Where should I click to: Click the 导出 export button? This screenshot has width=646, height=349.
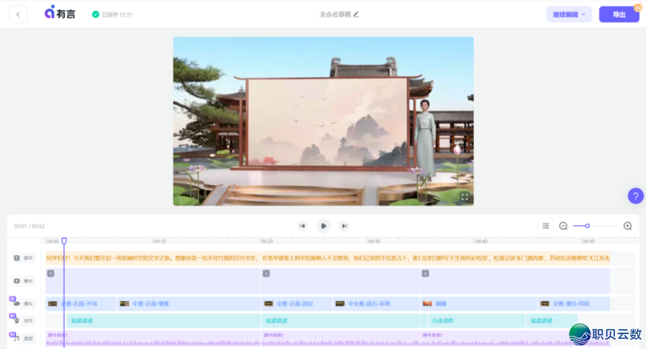click(x=619, y=14)
